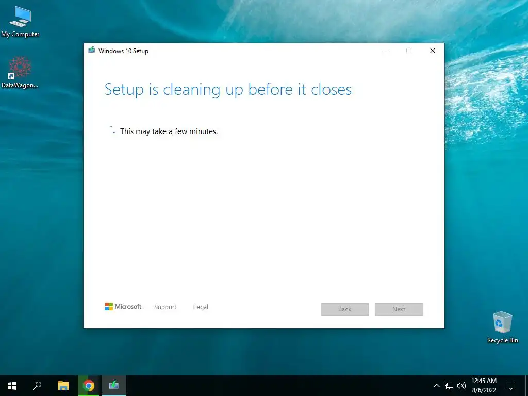Open the Windows Start menu
The width and height of the screenshot is (528, 396).
point(12,386)
